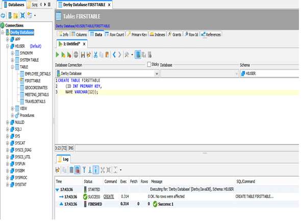This screenshot has height=223, width=301.
Task: Click the execute icon with yellow dot
Action: click(63, 55)
